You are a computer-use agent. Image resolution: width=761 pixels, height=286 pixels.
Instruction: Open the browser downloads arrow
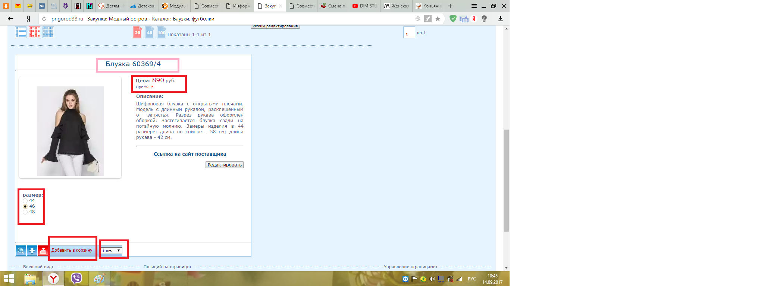coord(501,19)
